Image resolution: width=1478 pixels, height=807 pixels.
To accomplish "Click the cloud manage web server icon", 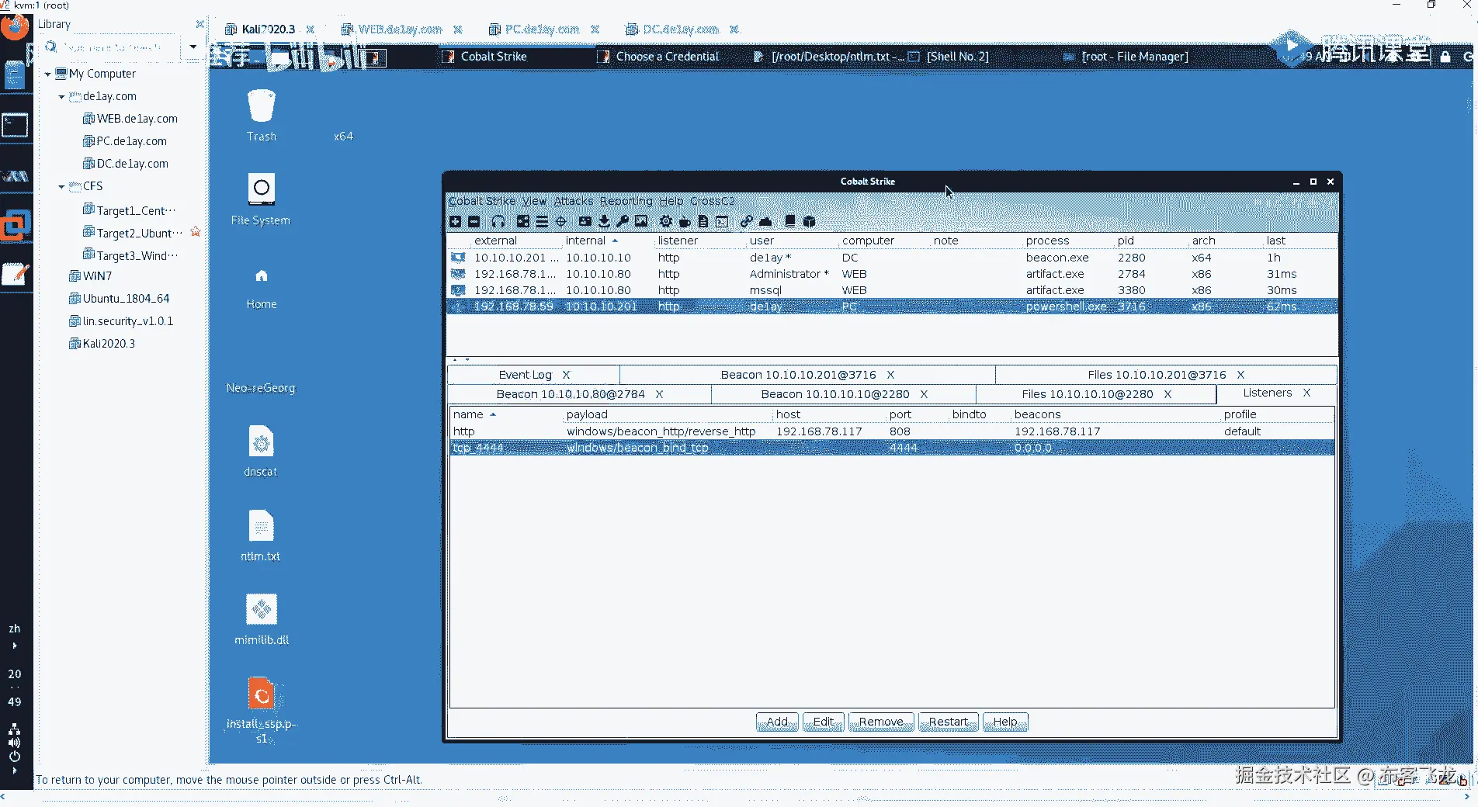I will point(765,222).
